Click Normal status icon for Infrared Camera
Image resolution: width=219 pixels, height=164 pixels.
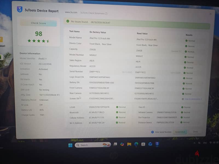click(x=182, y=112)
